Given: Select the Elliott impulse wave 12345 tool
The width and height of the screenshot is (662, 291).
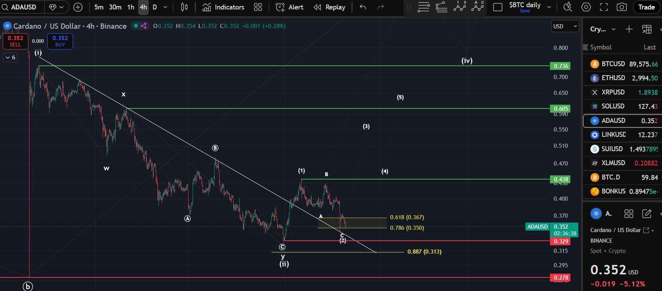Looking at the screenshot, I should click(x=460, y=6).
